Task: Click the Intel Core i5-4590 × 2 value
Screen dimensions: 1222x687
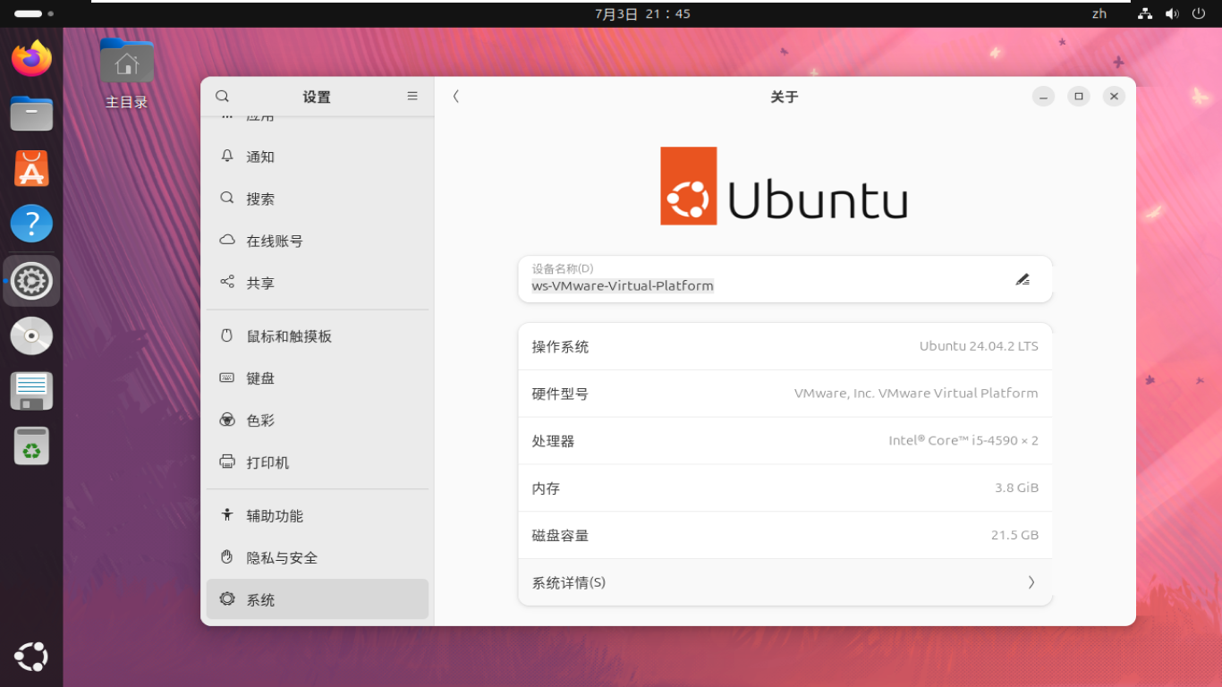Action: 963,440
